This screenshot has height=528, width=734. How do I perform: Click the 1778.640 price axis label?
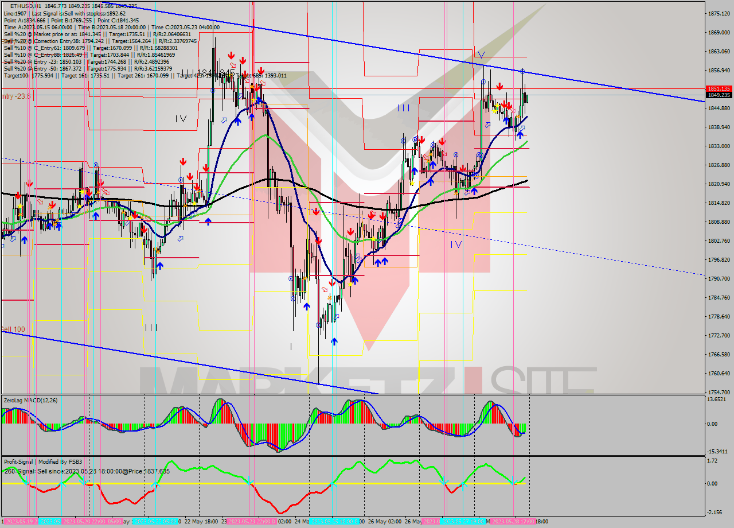pos(719,316)
